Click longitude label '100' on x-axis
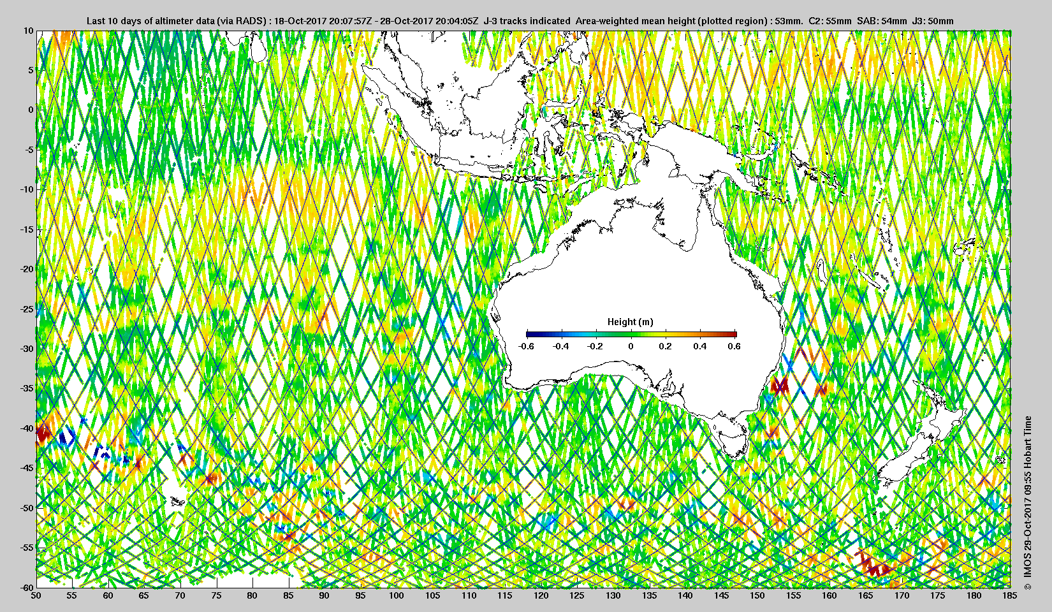 [397, 595]
